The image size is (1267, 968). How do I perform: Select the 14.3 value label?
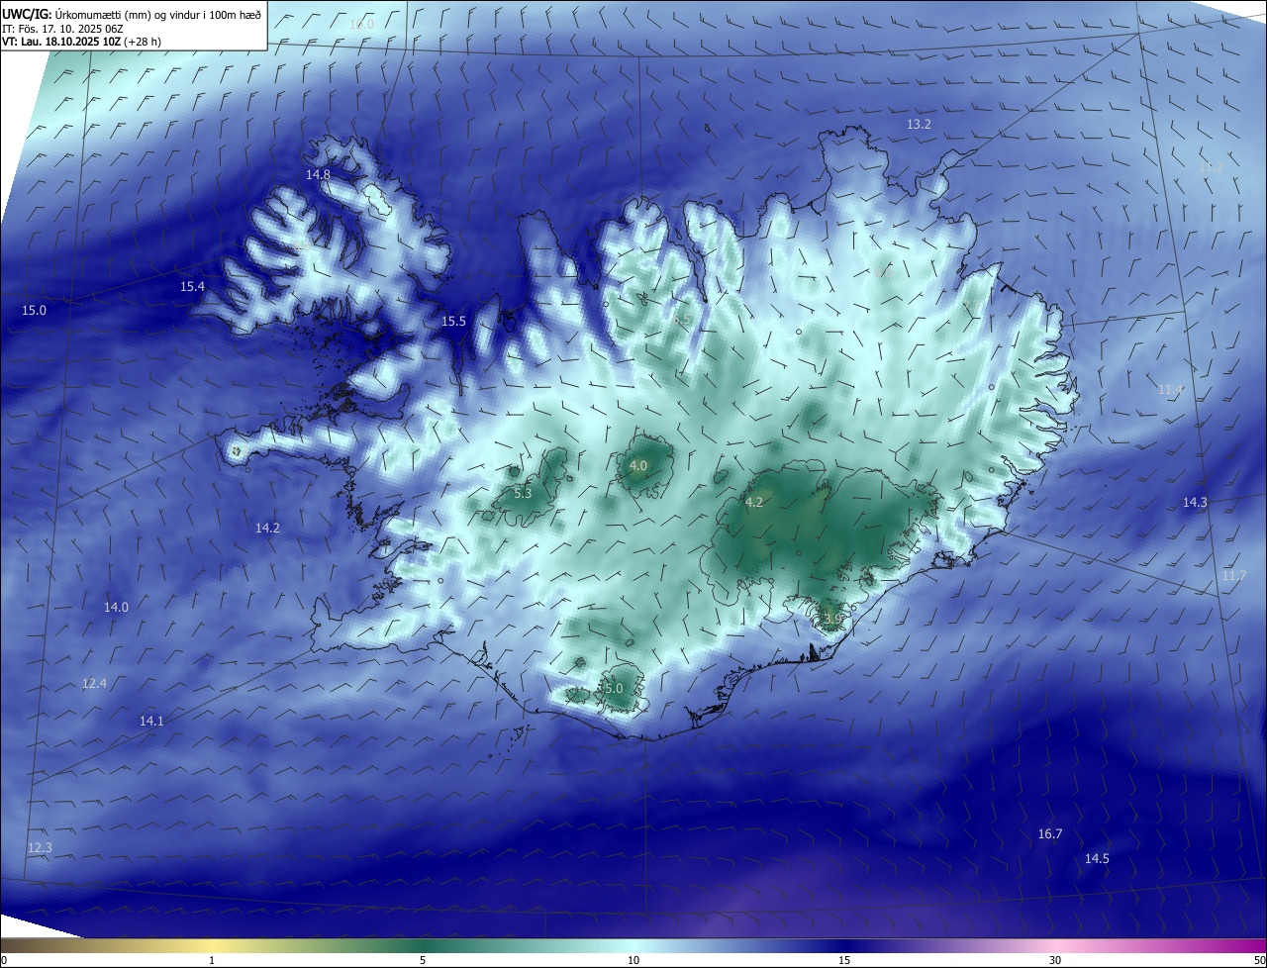[x=1195, y=503]
